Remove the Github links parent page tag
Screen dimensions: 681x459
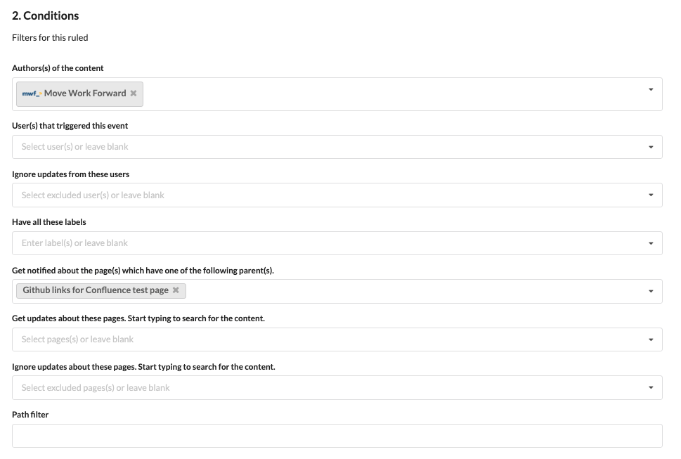[x=176, y=290]
